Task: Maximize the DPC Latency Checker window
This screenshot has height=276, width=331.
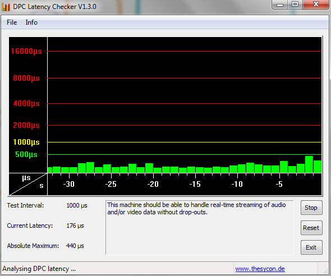Action: pyautogui.click(x=295, y=4)
